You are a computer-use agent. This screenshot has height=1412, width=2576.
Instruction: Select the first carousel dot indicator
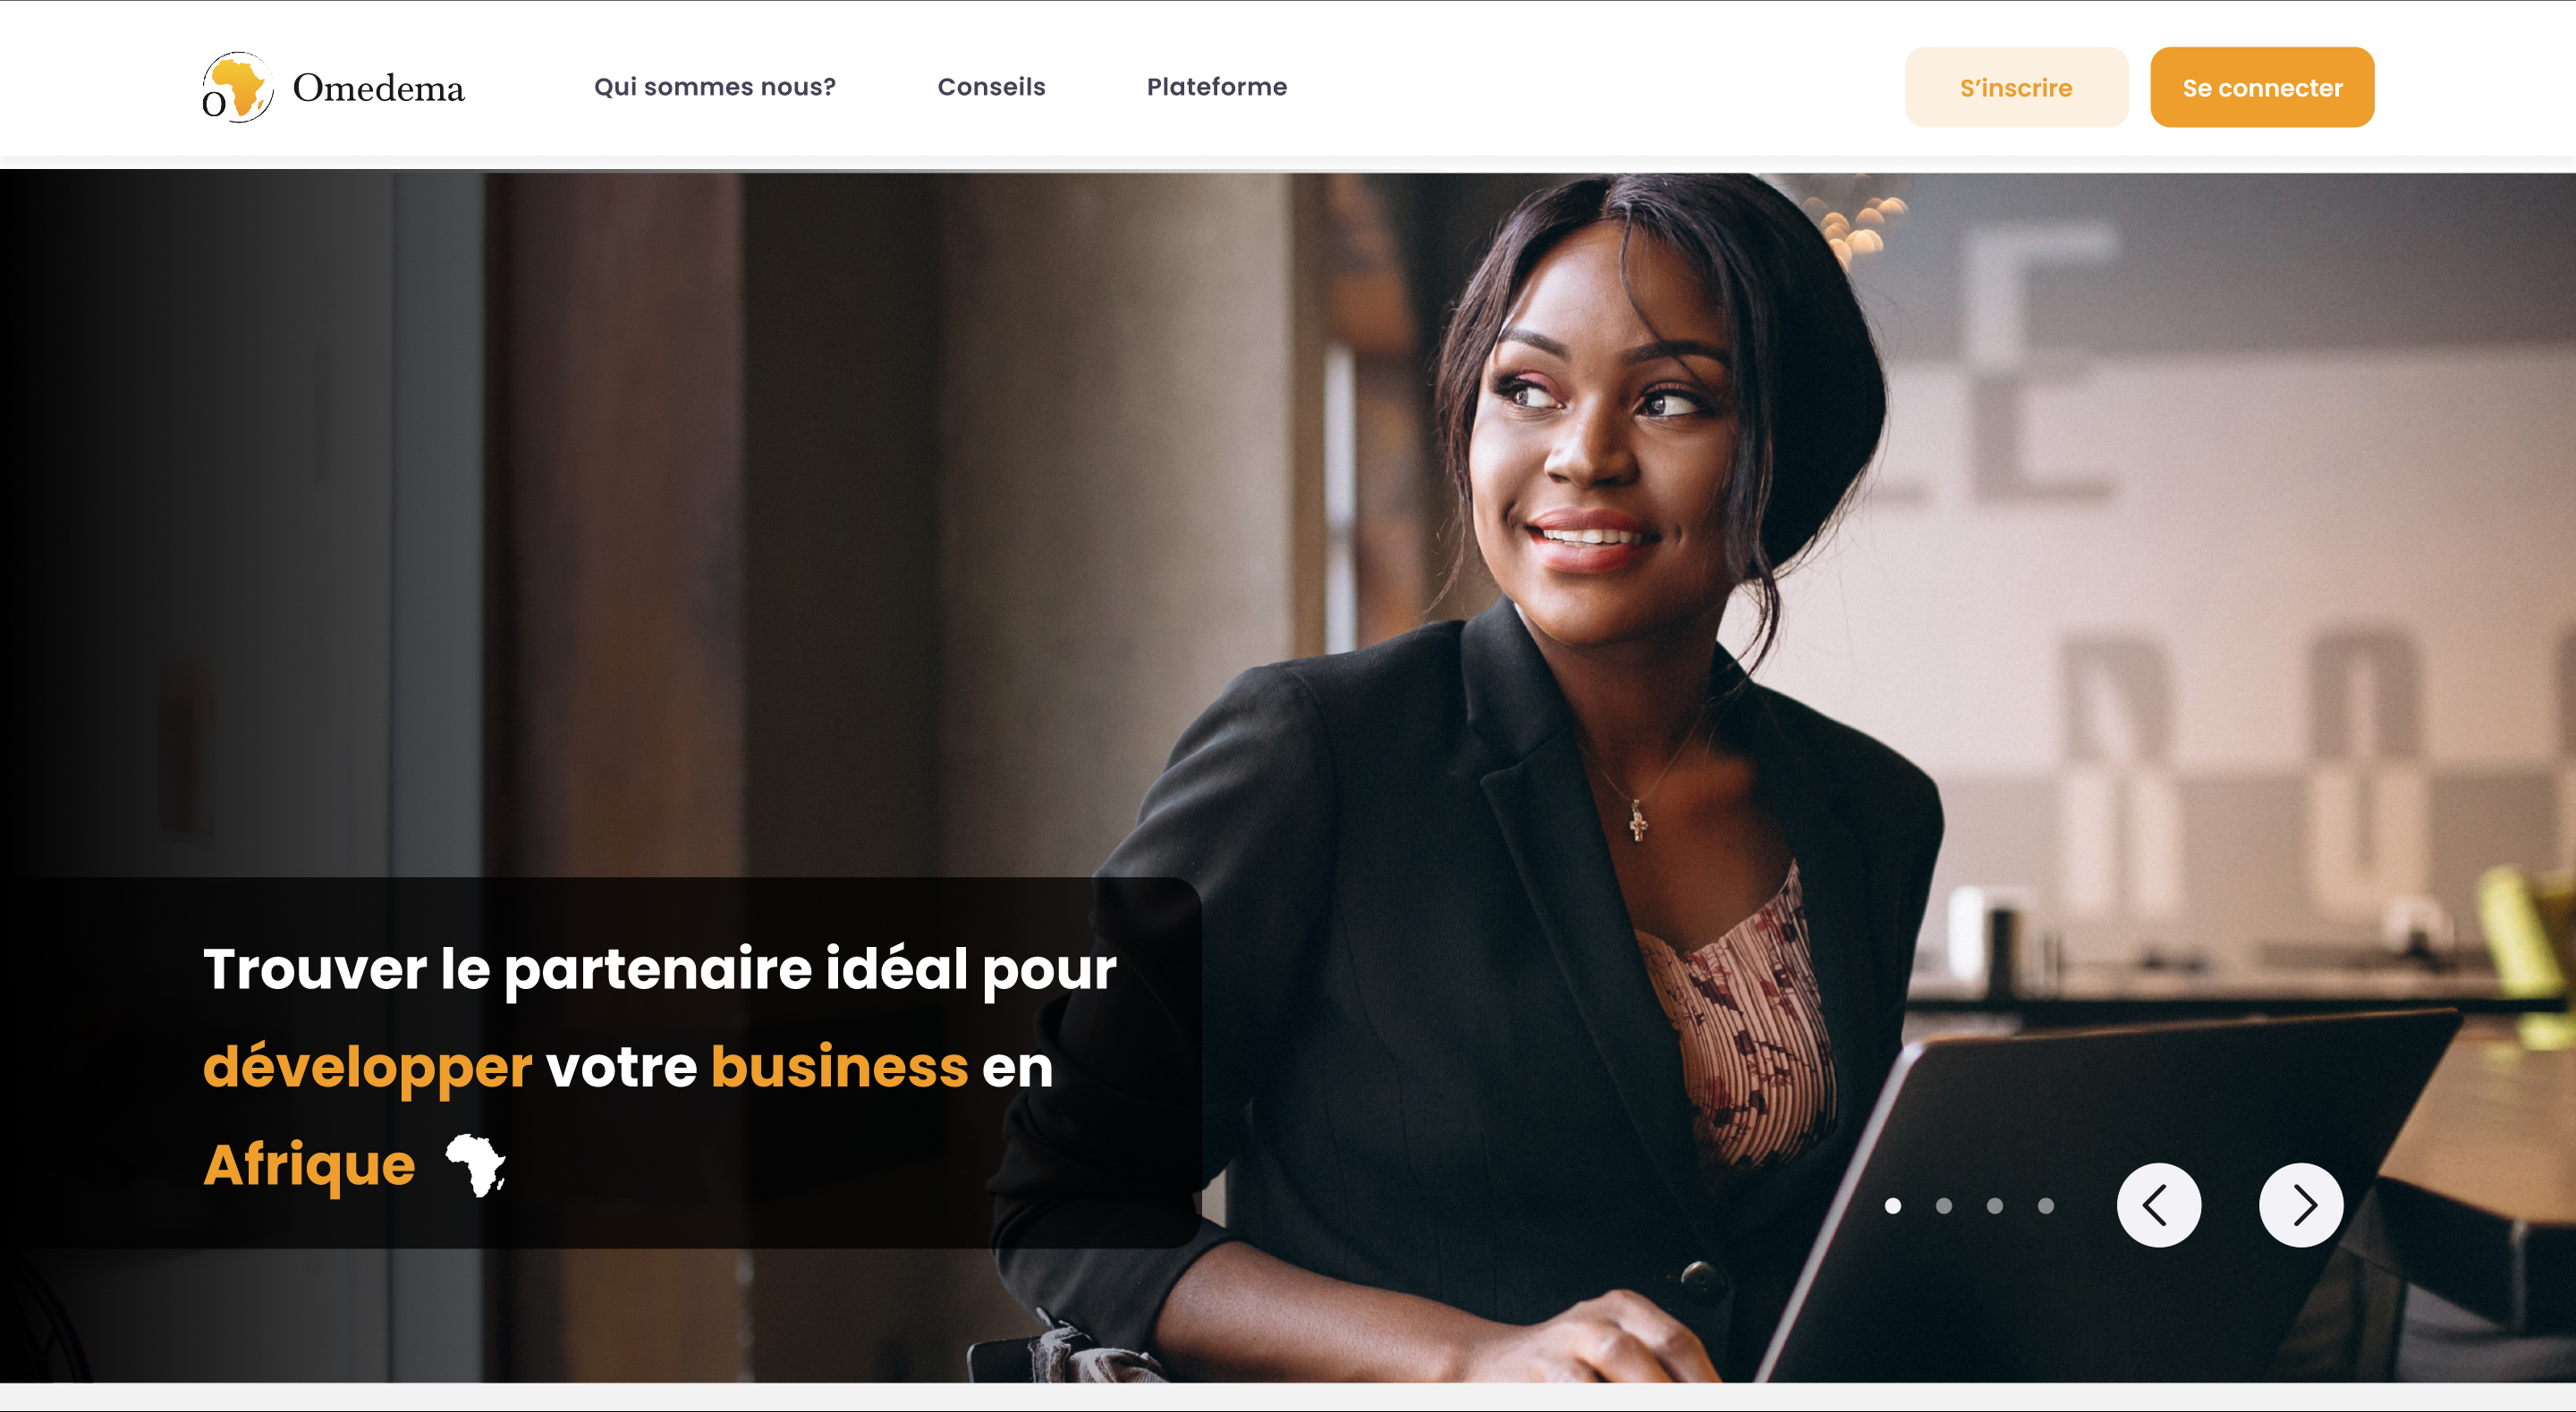(x=1892, y=1205)
